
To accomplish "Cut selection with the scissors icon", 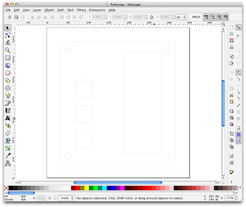I will coord(232,95).
